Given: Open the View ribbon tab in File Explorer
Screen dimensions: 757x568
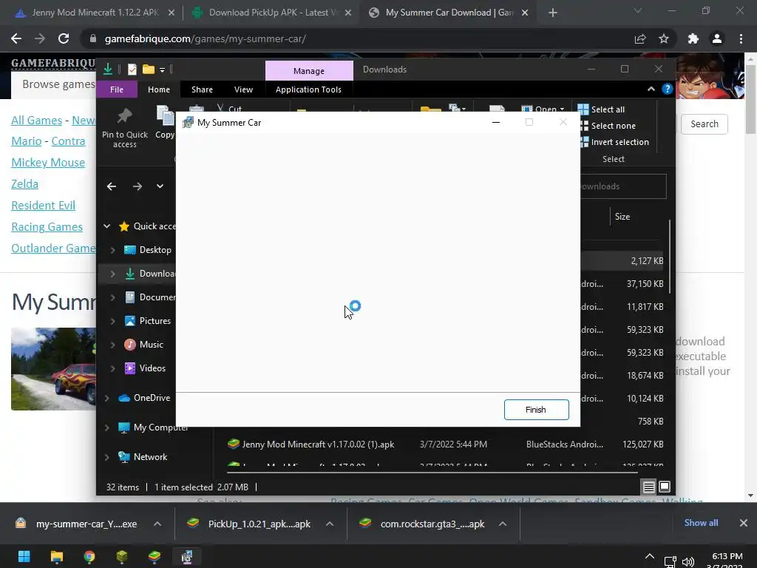Looking at the screenshot, I should pyautogui.click(x=243, y=89).
